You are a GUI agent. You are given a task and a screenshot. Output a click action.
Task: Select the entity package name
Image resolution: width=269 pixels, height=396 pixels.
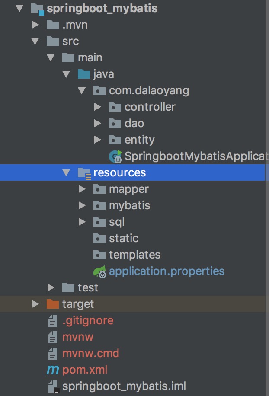[140, 140]
